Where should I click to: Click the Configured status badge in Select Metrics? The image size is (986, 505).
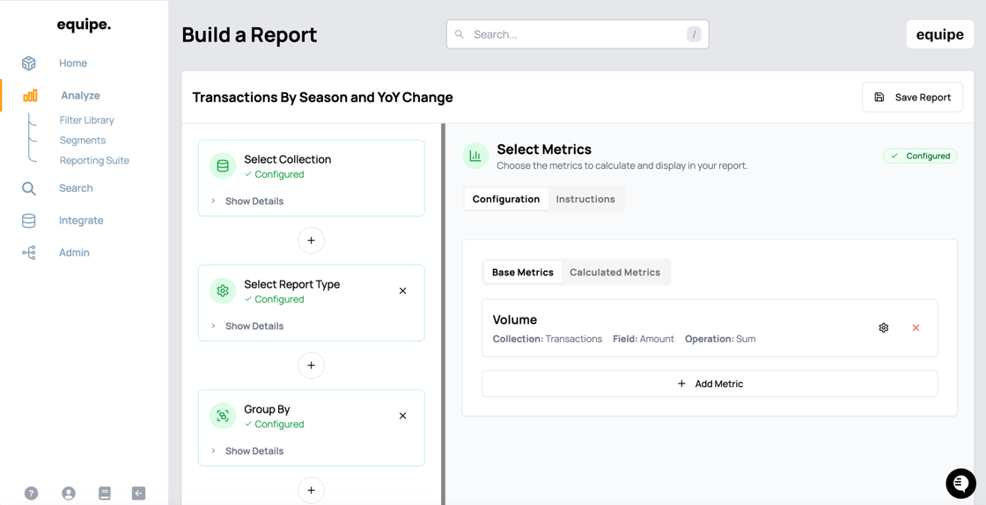[921, 156]
